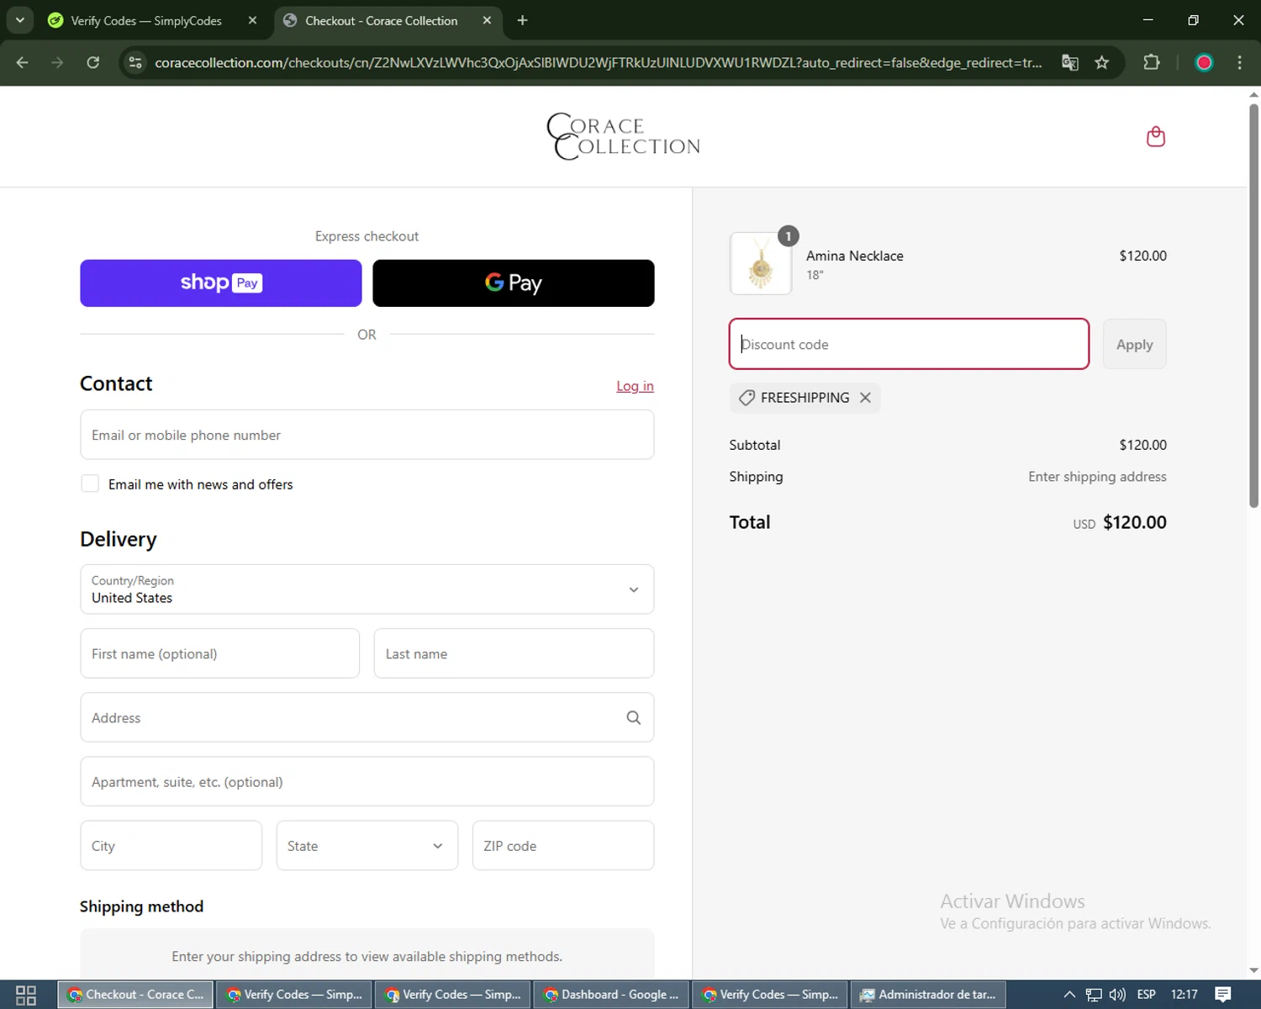Click the Address input field
Viewport: 1261px width, 1009px height.
click(x=367, y=717)
